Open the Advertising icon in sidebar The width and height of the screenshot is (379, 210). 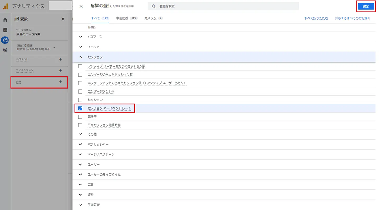(x=5, y=50)
